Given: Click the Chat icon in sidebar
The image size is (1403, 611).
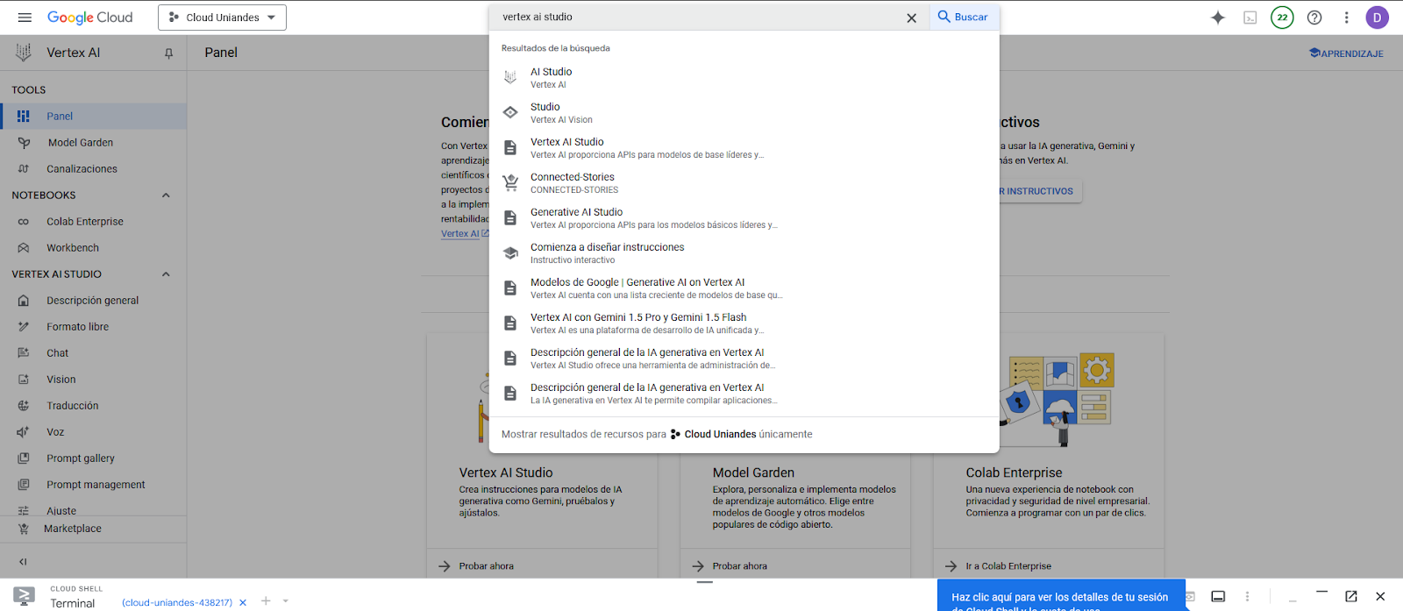Looking at the screenshot, I should point(24,352).
